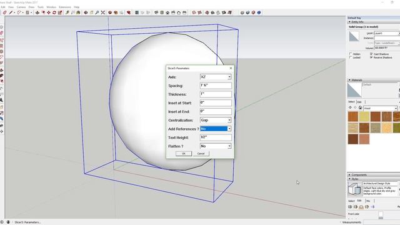Select the Paint Bucket tool
The height and width of the screenshot is (225, 400).
click(78, 12)
